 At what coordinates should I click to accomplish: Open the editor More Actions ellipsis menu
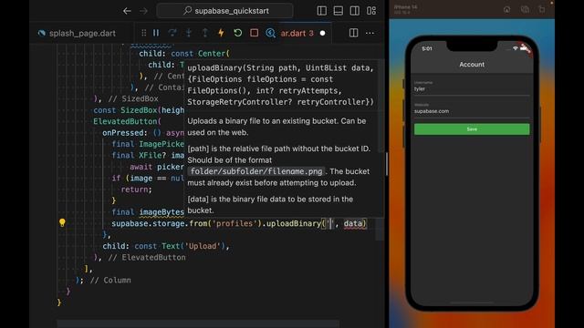coord(370,33)
